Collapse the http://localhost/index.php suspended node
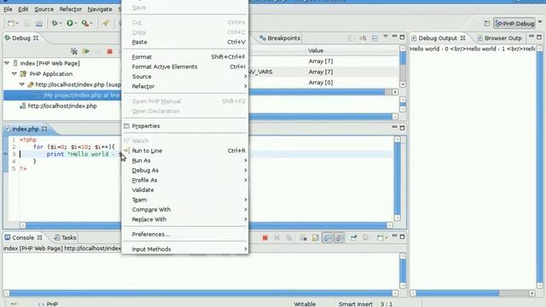Screen dimensions: 546x307 pos(22,84)
